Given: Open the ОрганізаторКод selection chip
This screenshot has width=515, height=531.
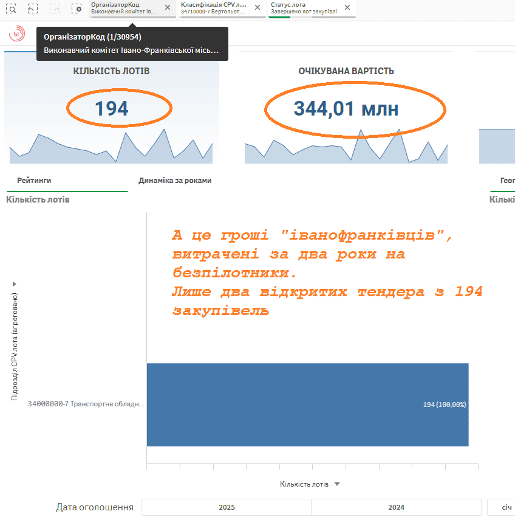Looking at the screenshot, I should pos(124,8).
